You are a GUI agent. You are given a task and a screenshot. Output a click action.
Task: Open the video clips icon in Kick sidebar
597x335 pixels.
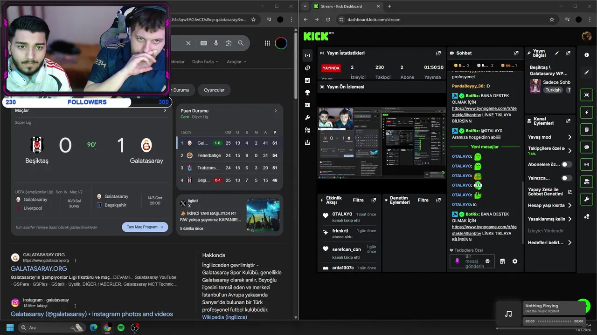pos(307,105)
